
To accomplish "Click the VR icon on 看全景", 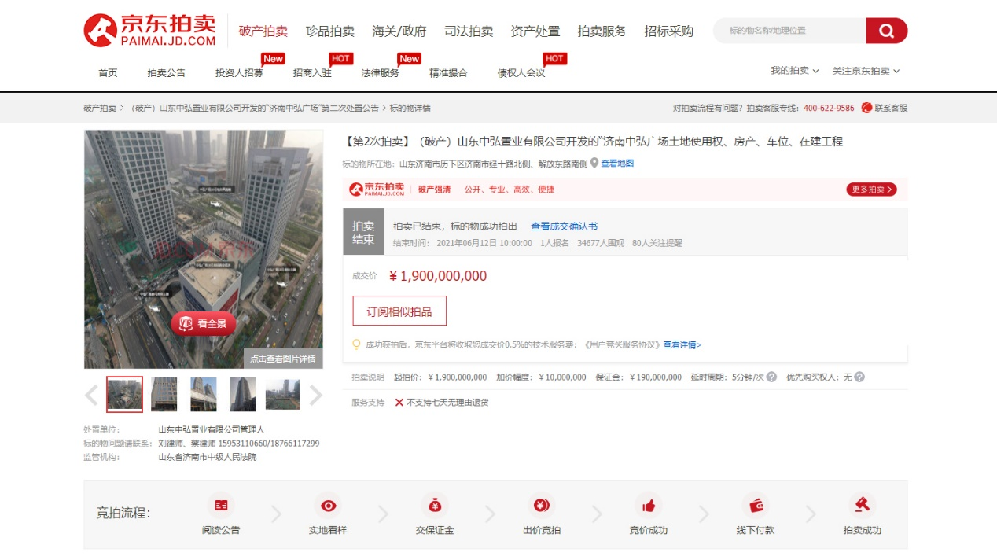I will (x=186, y=323).
